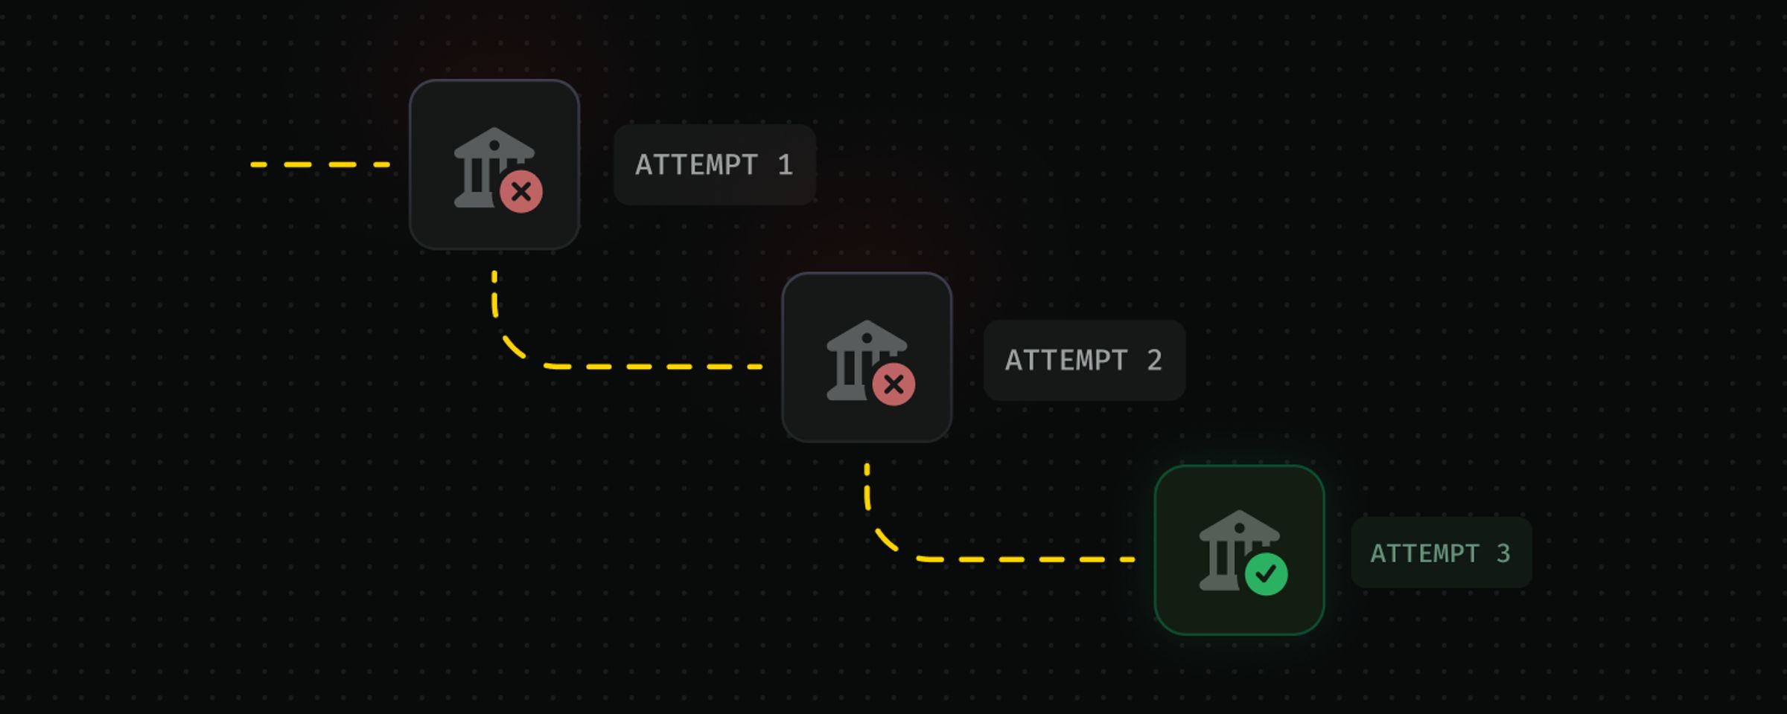The image size is (1787, 714).
Task: Click the Attempt 2 bank tile
Action: [x=867, y=357]
